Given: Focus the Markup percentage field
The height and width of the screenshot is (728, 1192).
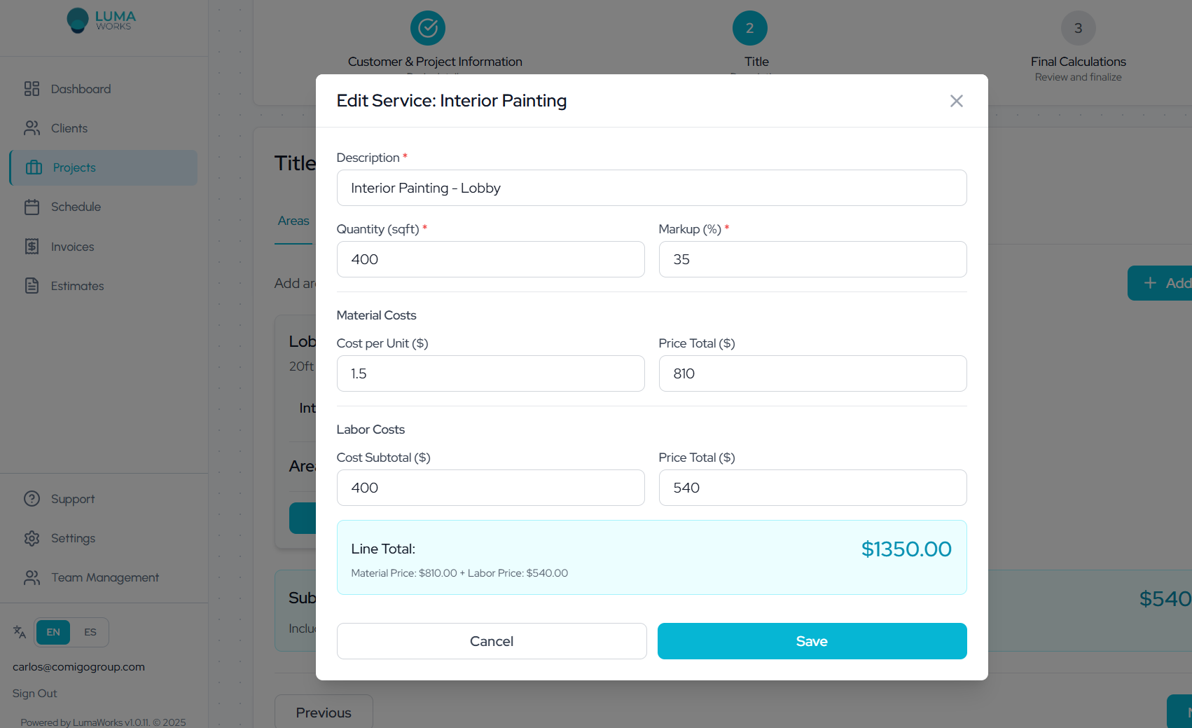Looking at the screenshot, I should pyautogui.click(x=812, y=259).
